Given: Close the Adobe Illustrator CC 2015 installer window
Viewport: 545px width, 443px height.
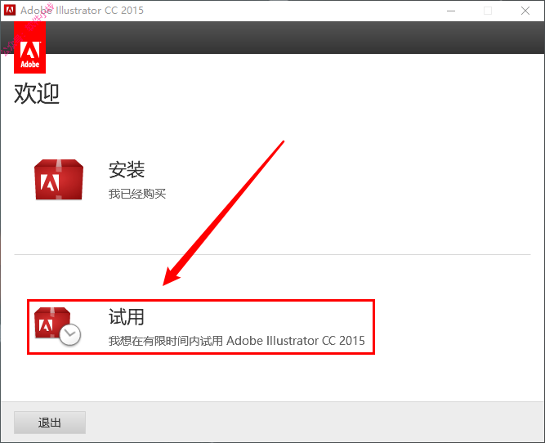Looking at the screenshot, I should [525, 11].
